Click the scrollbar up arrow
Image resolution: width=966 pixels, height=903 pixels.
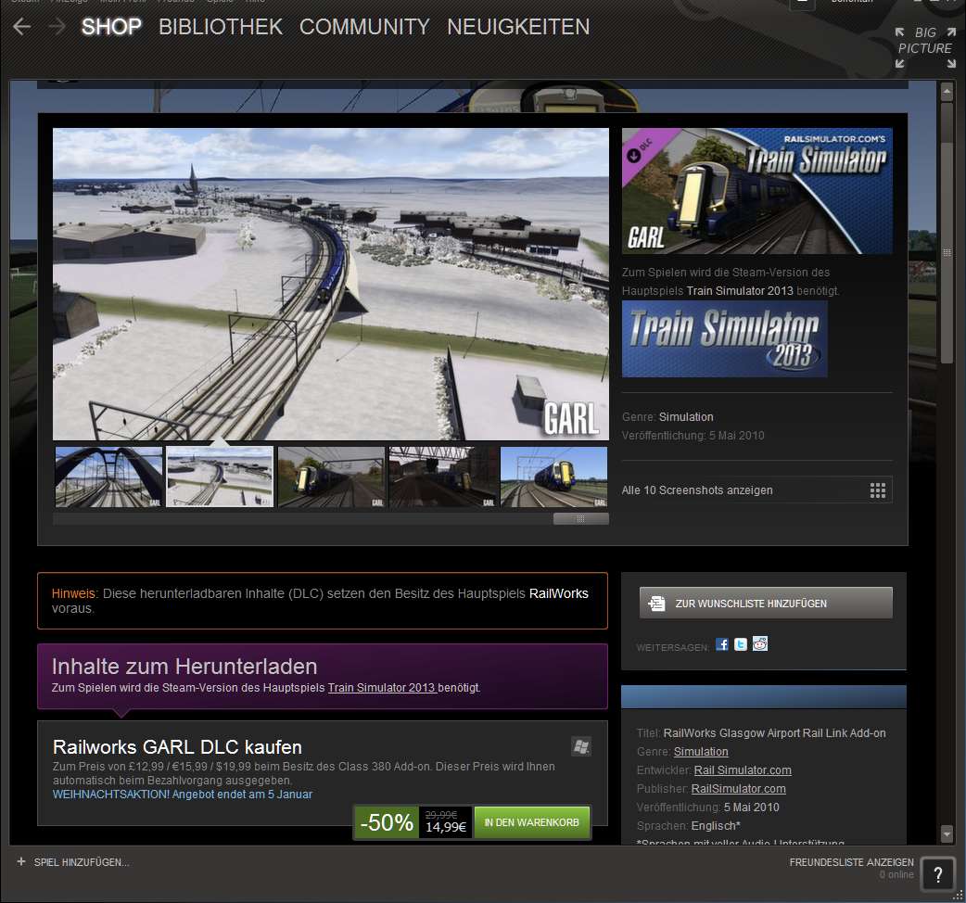(x=947, y=93)
